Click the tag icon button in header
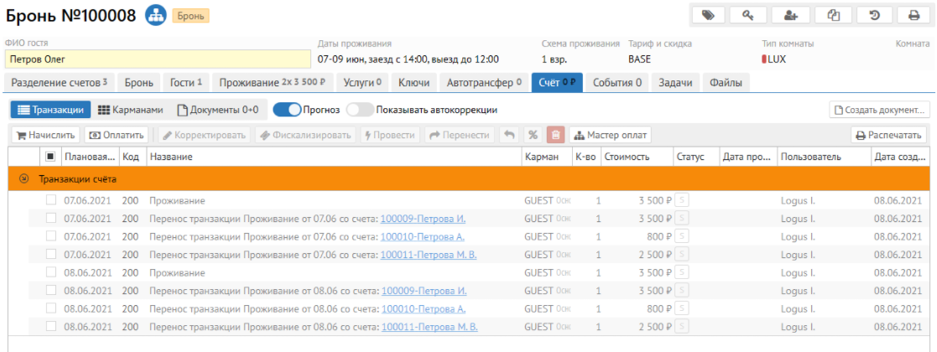Viewport: 937px width, 352px height. point(707,15)
